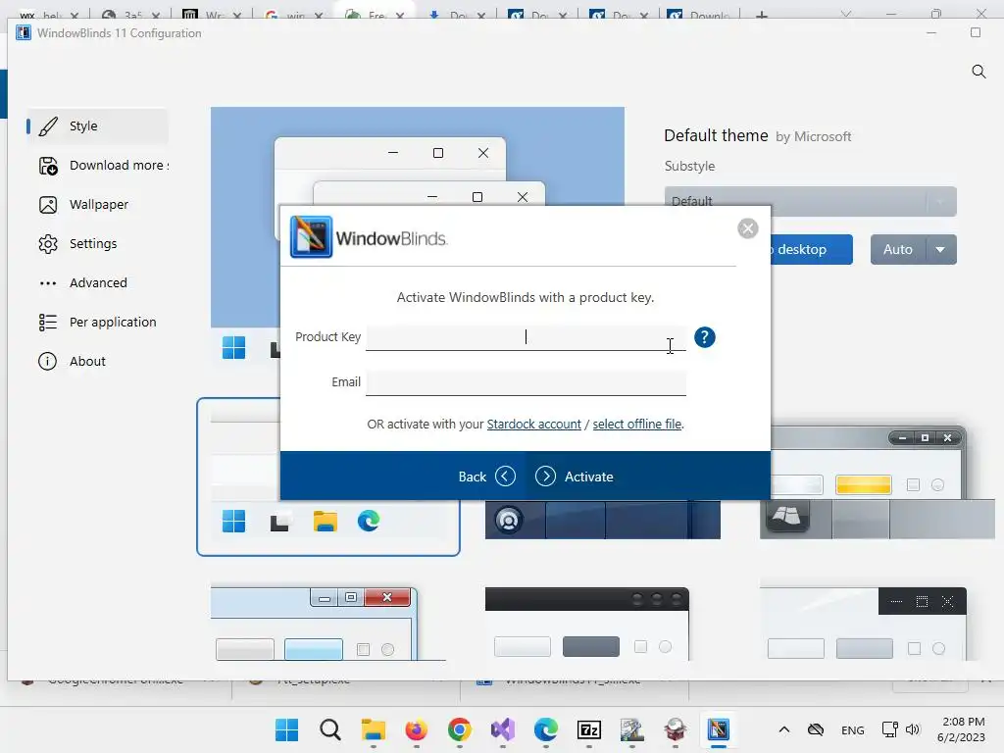Open Microsoft Edge from taskbar
The height and width of the screenshot is (753, 1004).
pos(545,729)
